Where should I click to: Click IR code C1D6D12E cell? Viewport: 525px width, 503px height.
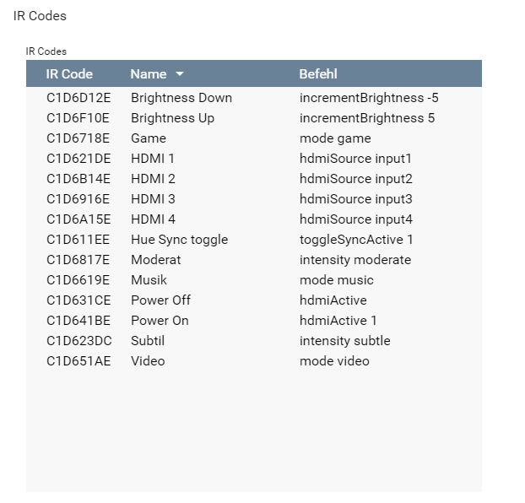[x=78, y=98]
